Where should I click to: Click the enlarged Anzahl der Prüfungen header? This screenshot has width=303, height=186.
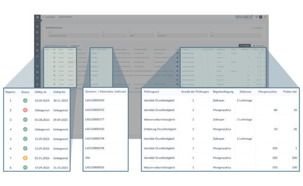[195, 92]
